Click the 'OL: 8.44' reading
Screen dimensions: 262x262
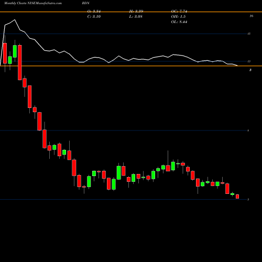[179, 22]
